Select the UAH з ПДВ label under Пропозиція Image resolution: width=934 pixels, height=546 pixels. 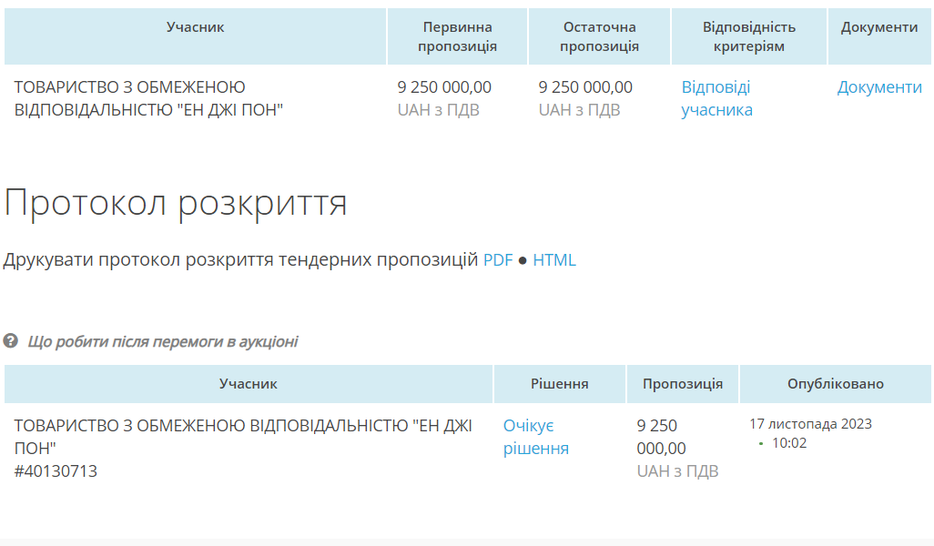coord(677,471)
